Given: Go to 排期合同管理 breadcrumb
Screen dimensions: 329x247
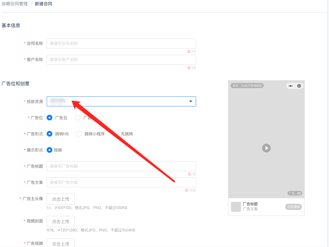Looking at the screenshot, I should [15, 4].
